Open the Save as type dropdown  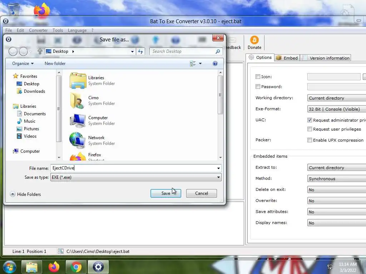click(x=136, y=177)
